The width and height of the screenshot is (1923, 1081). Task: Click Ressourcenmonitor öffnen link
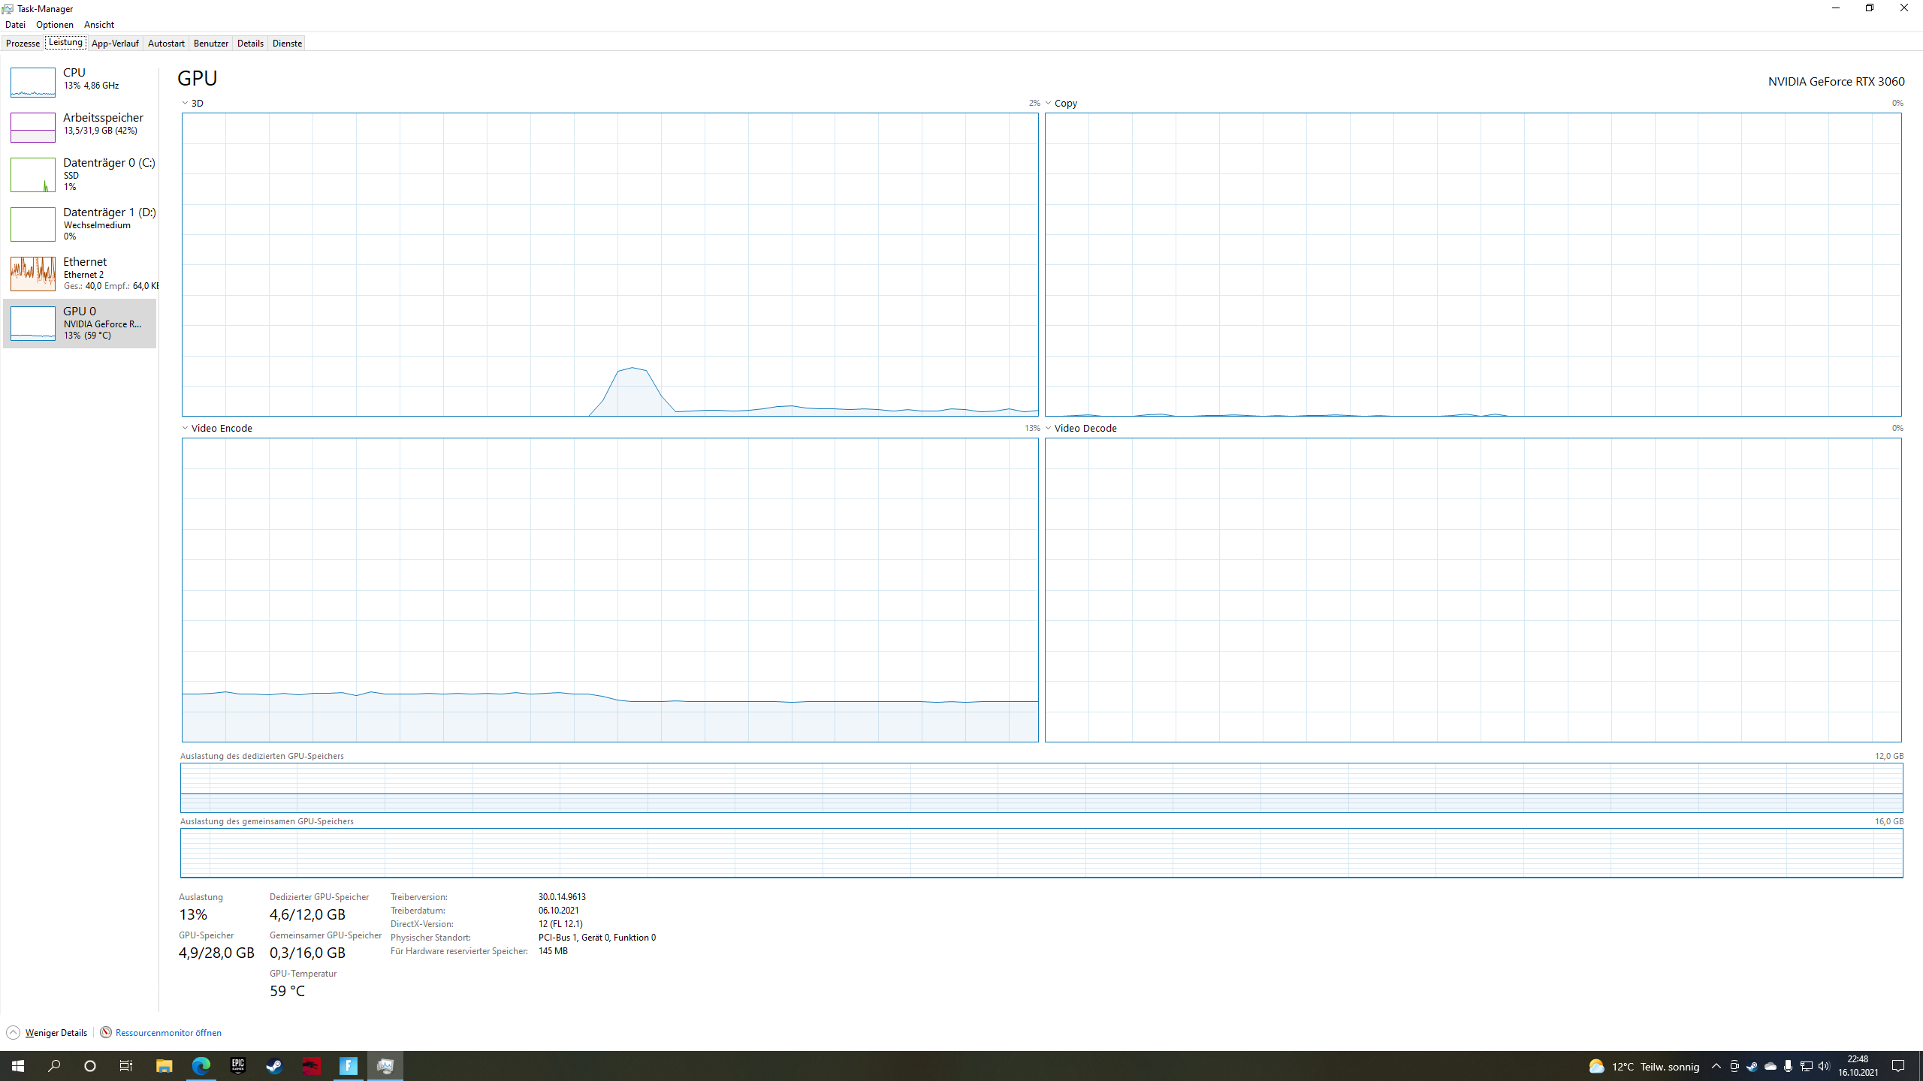[168, 1033]
